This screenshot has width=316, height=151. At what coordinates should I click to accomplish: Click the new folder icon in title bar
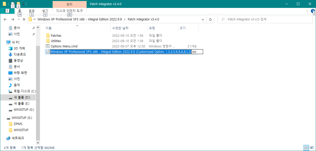[18, 4]
